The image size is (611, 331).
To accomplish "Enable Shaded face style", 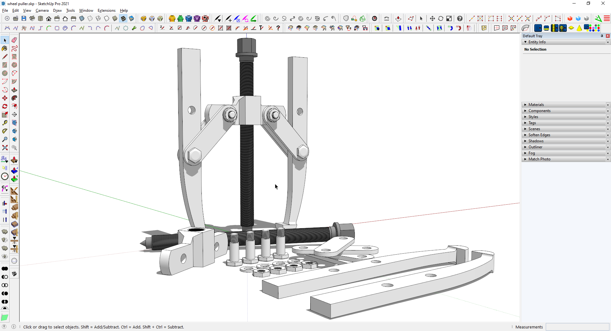I will coord(115,18).
